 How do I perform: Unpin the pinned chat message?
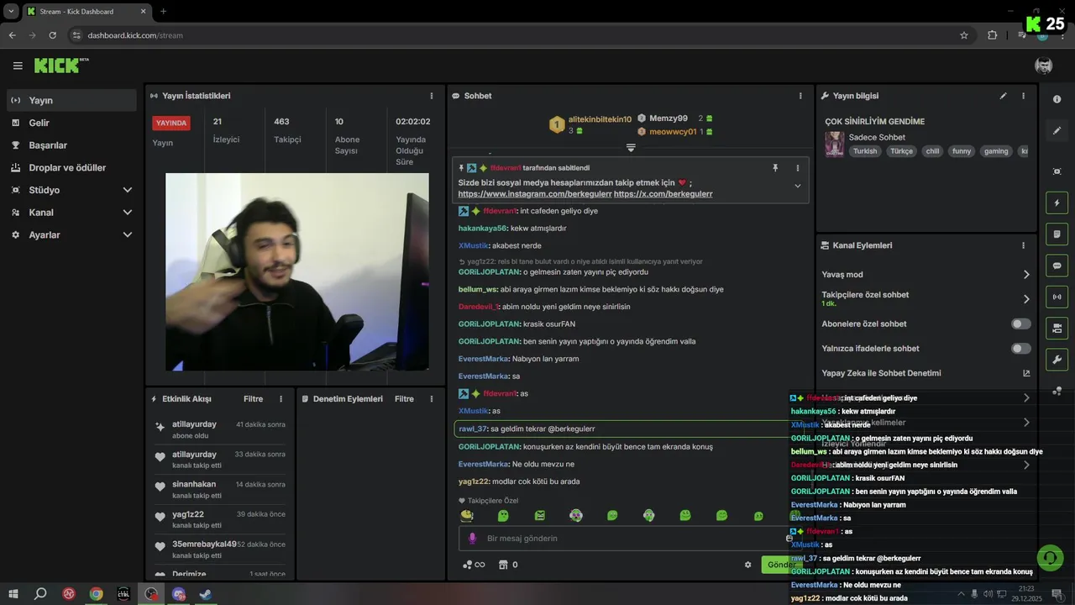(x=775, y=168)
